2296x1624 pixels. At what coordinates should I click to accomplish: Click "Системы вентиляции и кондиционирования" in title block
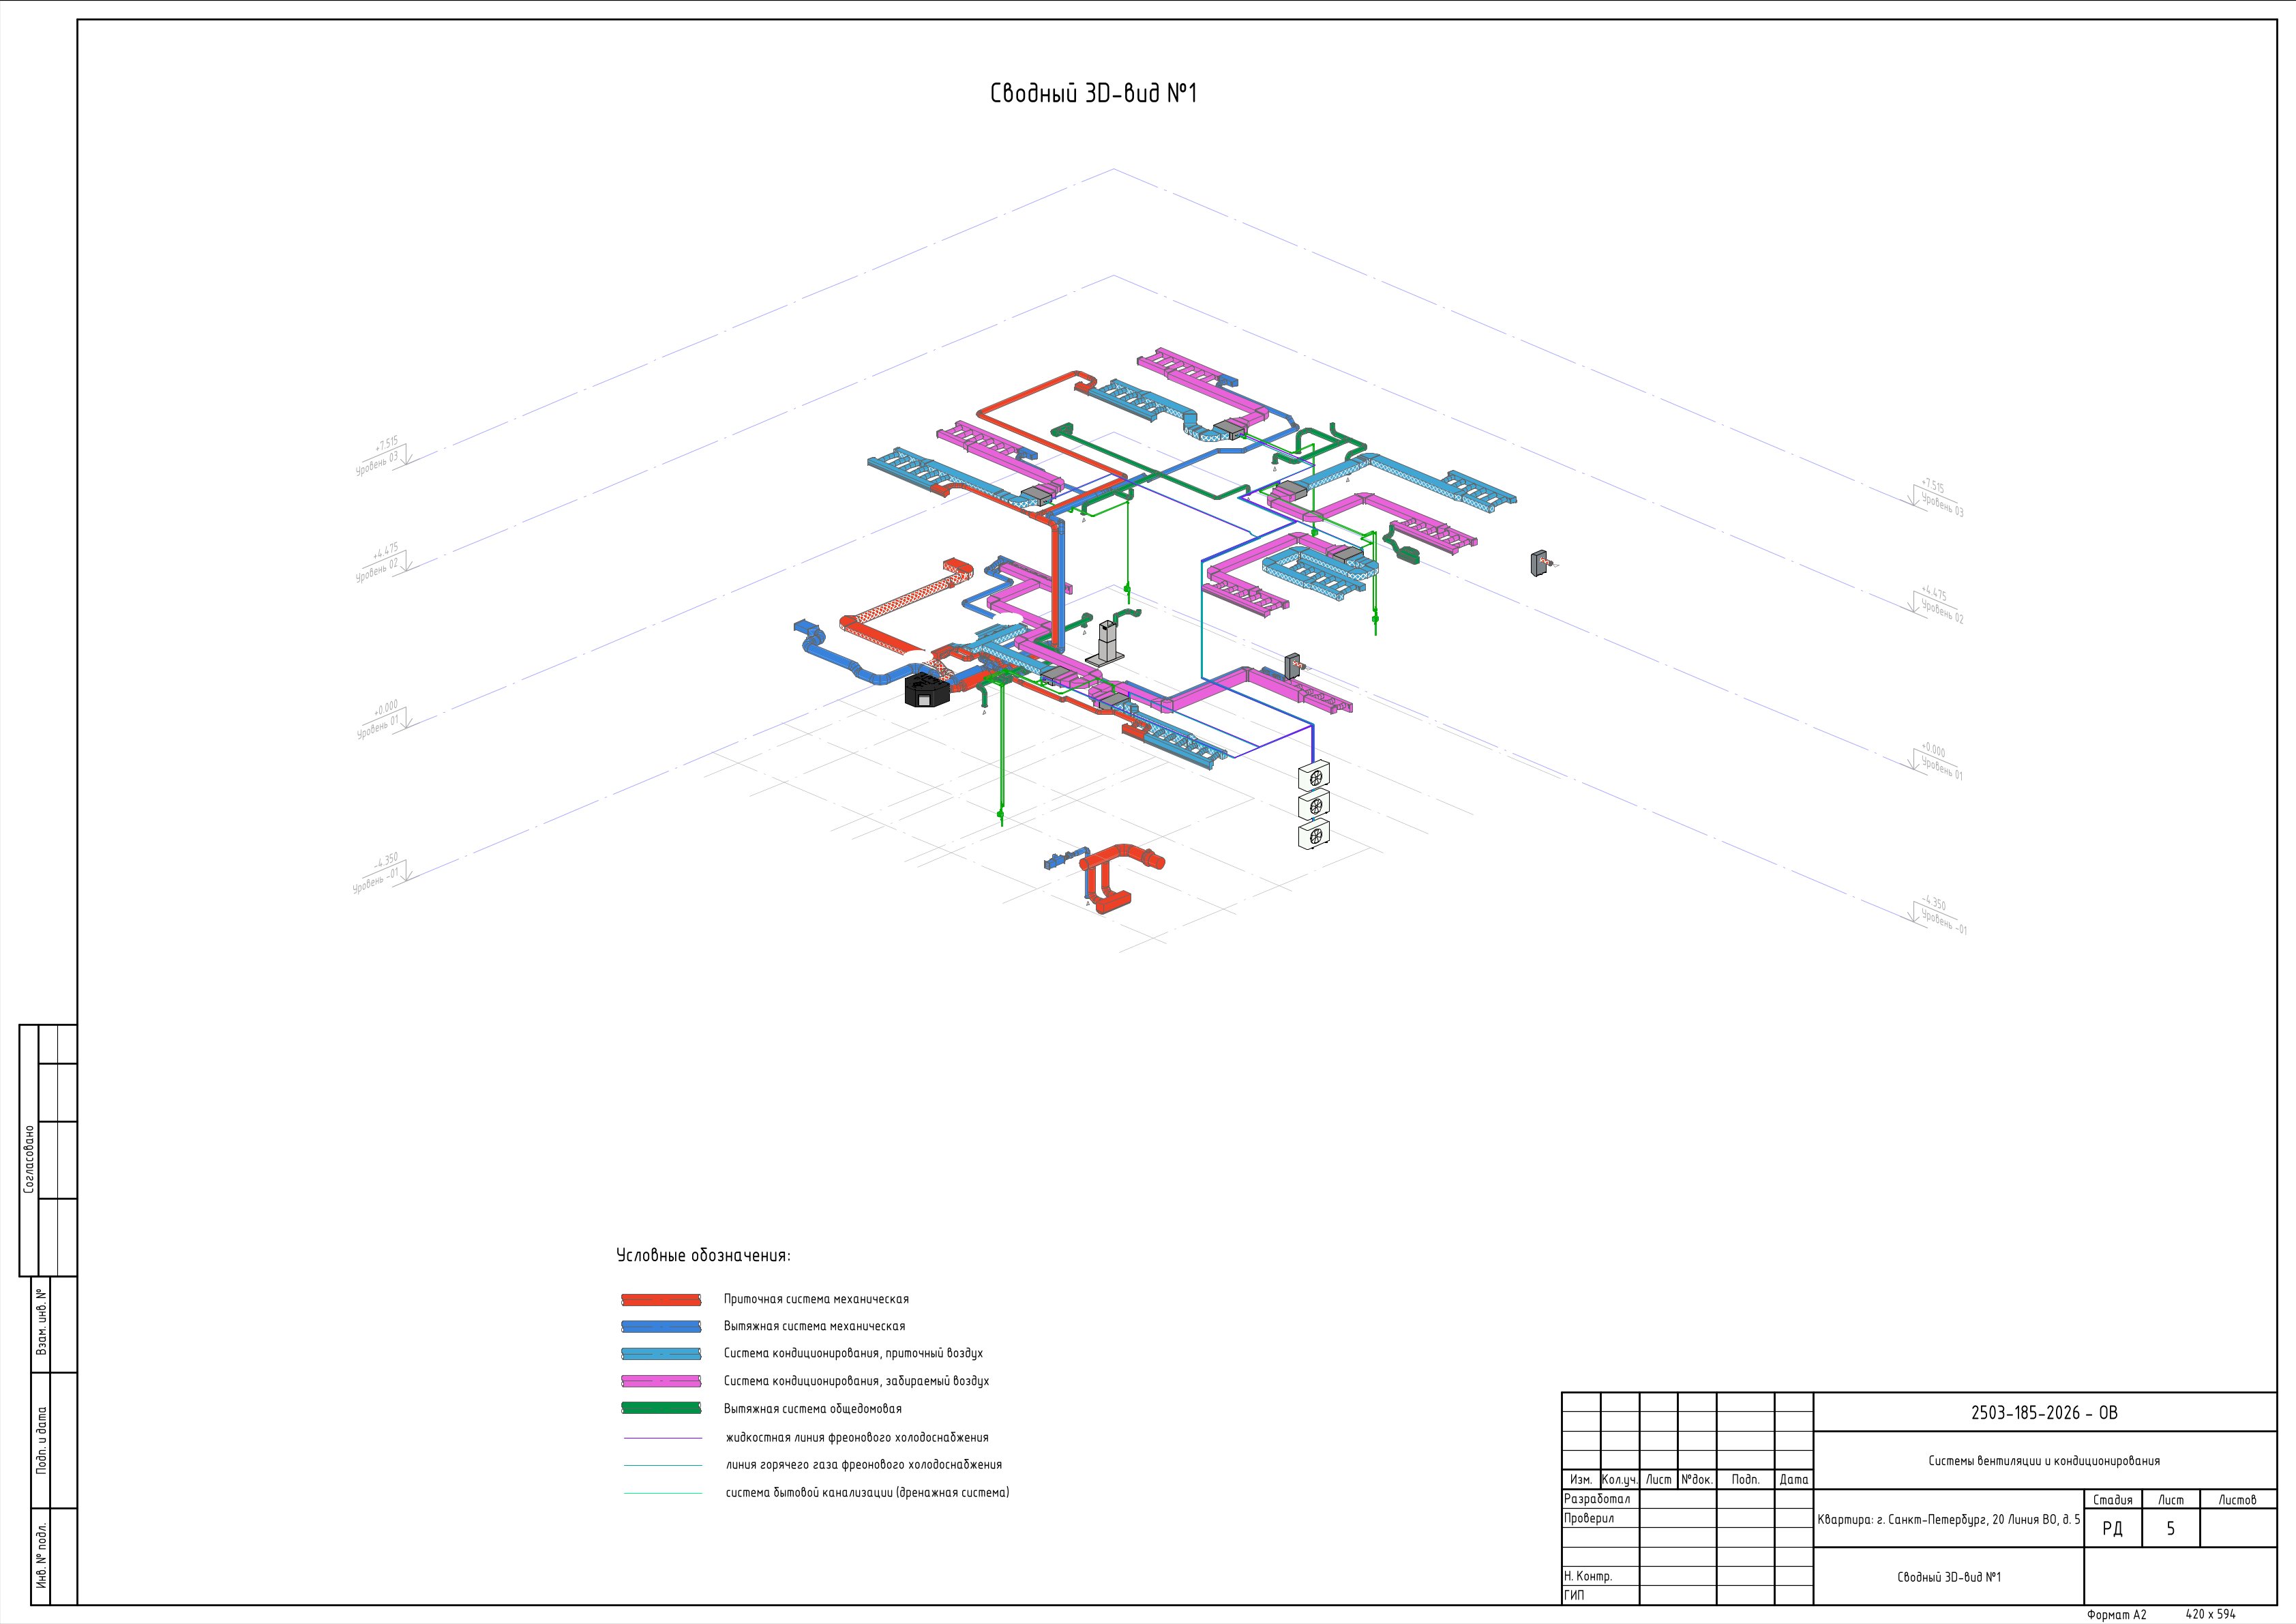(x=2044, y=1461)
